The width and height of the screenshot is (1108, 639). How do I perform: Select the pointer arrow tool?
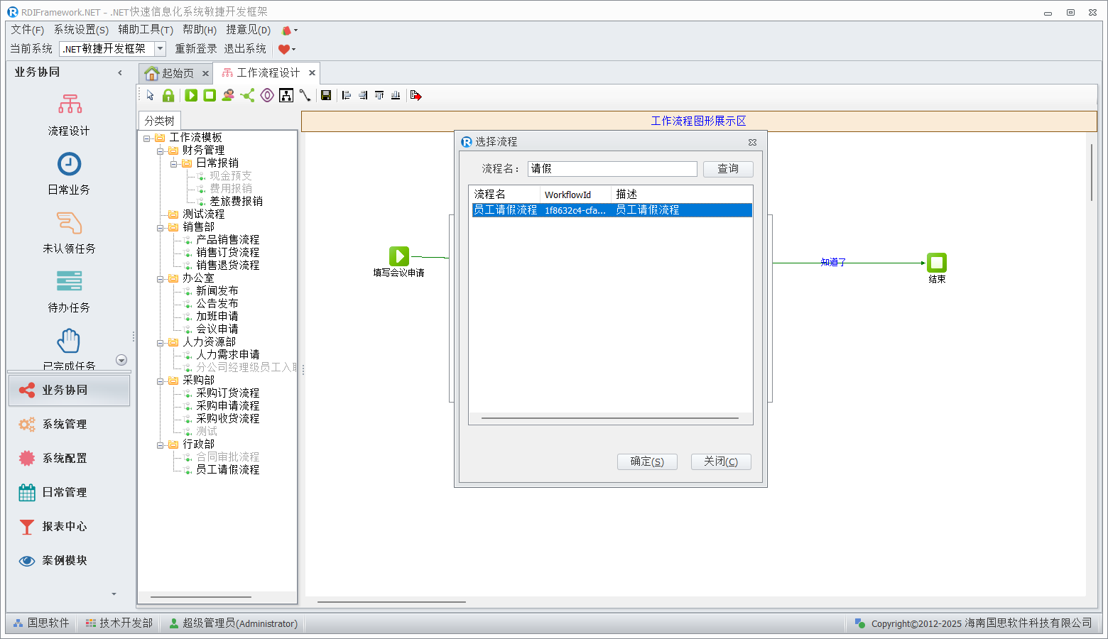[150, 95]
